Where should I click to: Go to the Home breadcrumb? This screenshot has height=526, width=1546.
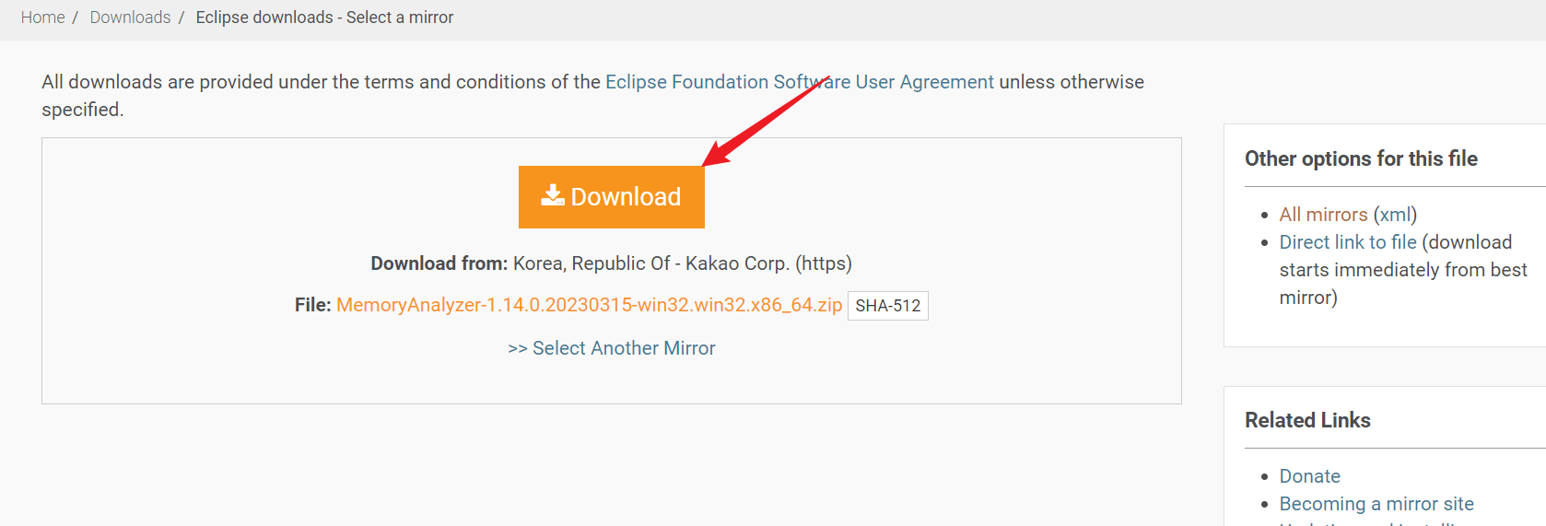pyautogui.click(x=42, y=18)
